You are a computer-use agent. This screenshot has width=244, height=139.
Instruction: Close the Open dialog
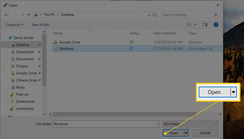click(x=218, y=5)
